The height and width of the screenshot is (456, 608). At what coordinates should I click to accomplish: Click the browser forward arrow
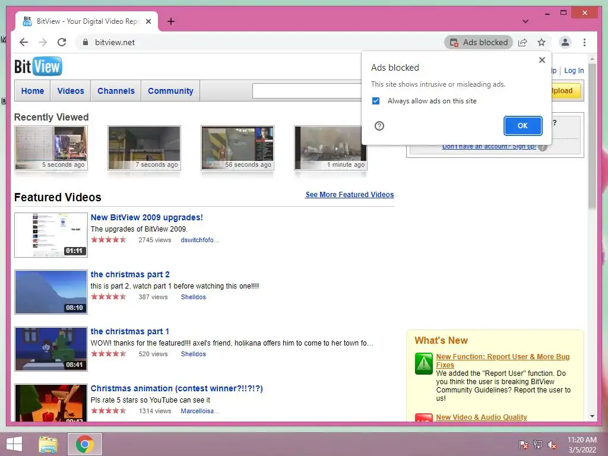43,42
